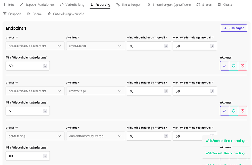The image size is (252, 165).
Task: Click the Hinzufügen button
Action: point(234,28)
